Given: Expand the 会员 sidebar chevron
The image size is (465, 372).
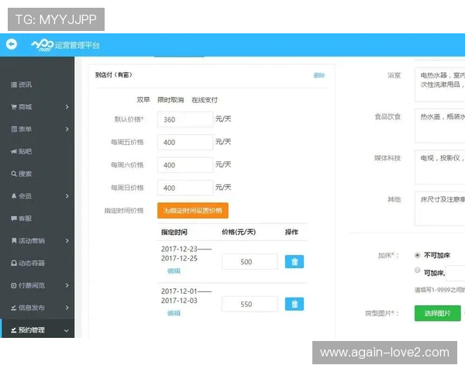Looking at the screenshot, I should (67, 196).
